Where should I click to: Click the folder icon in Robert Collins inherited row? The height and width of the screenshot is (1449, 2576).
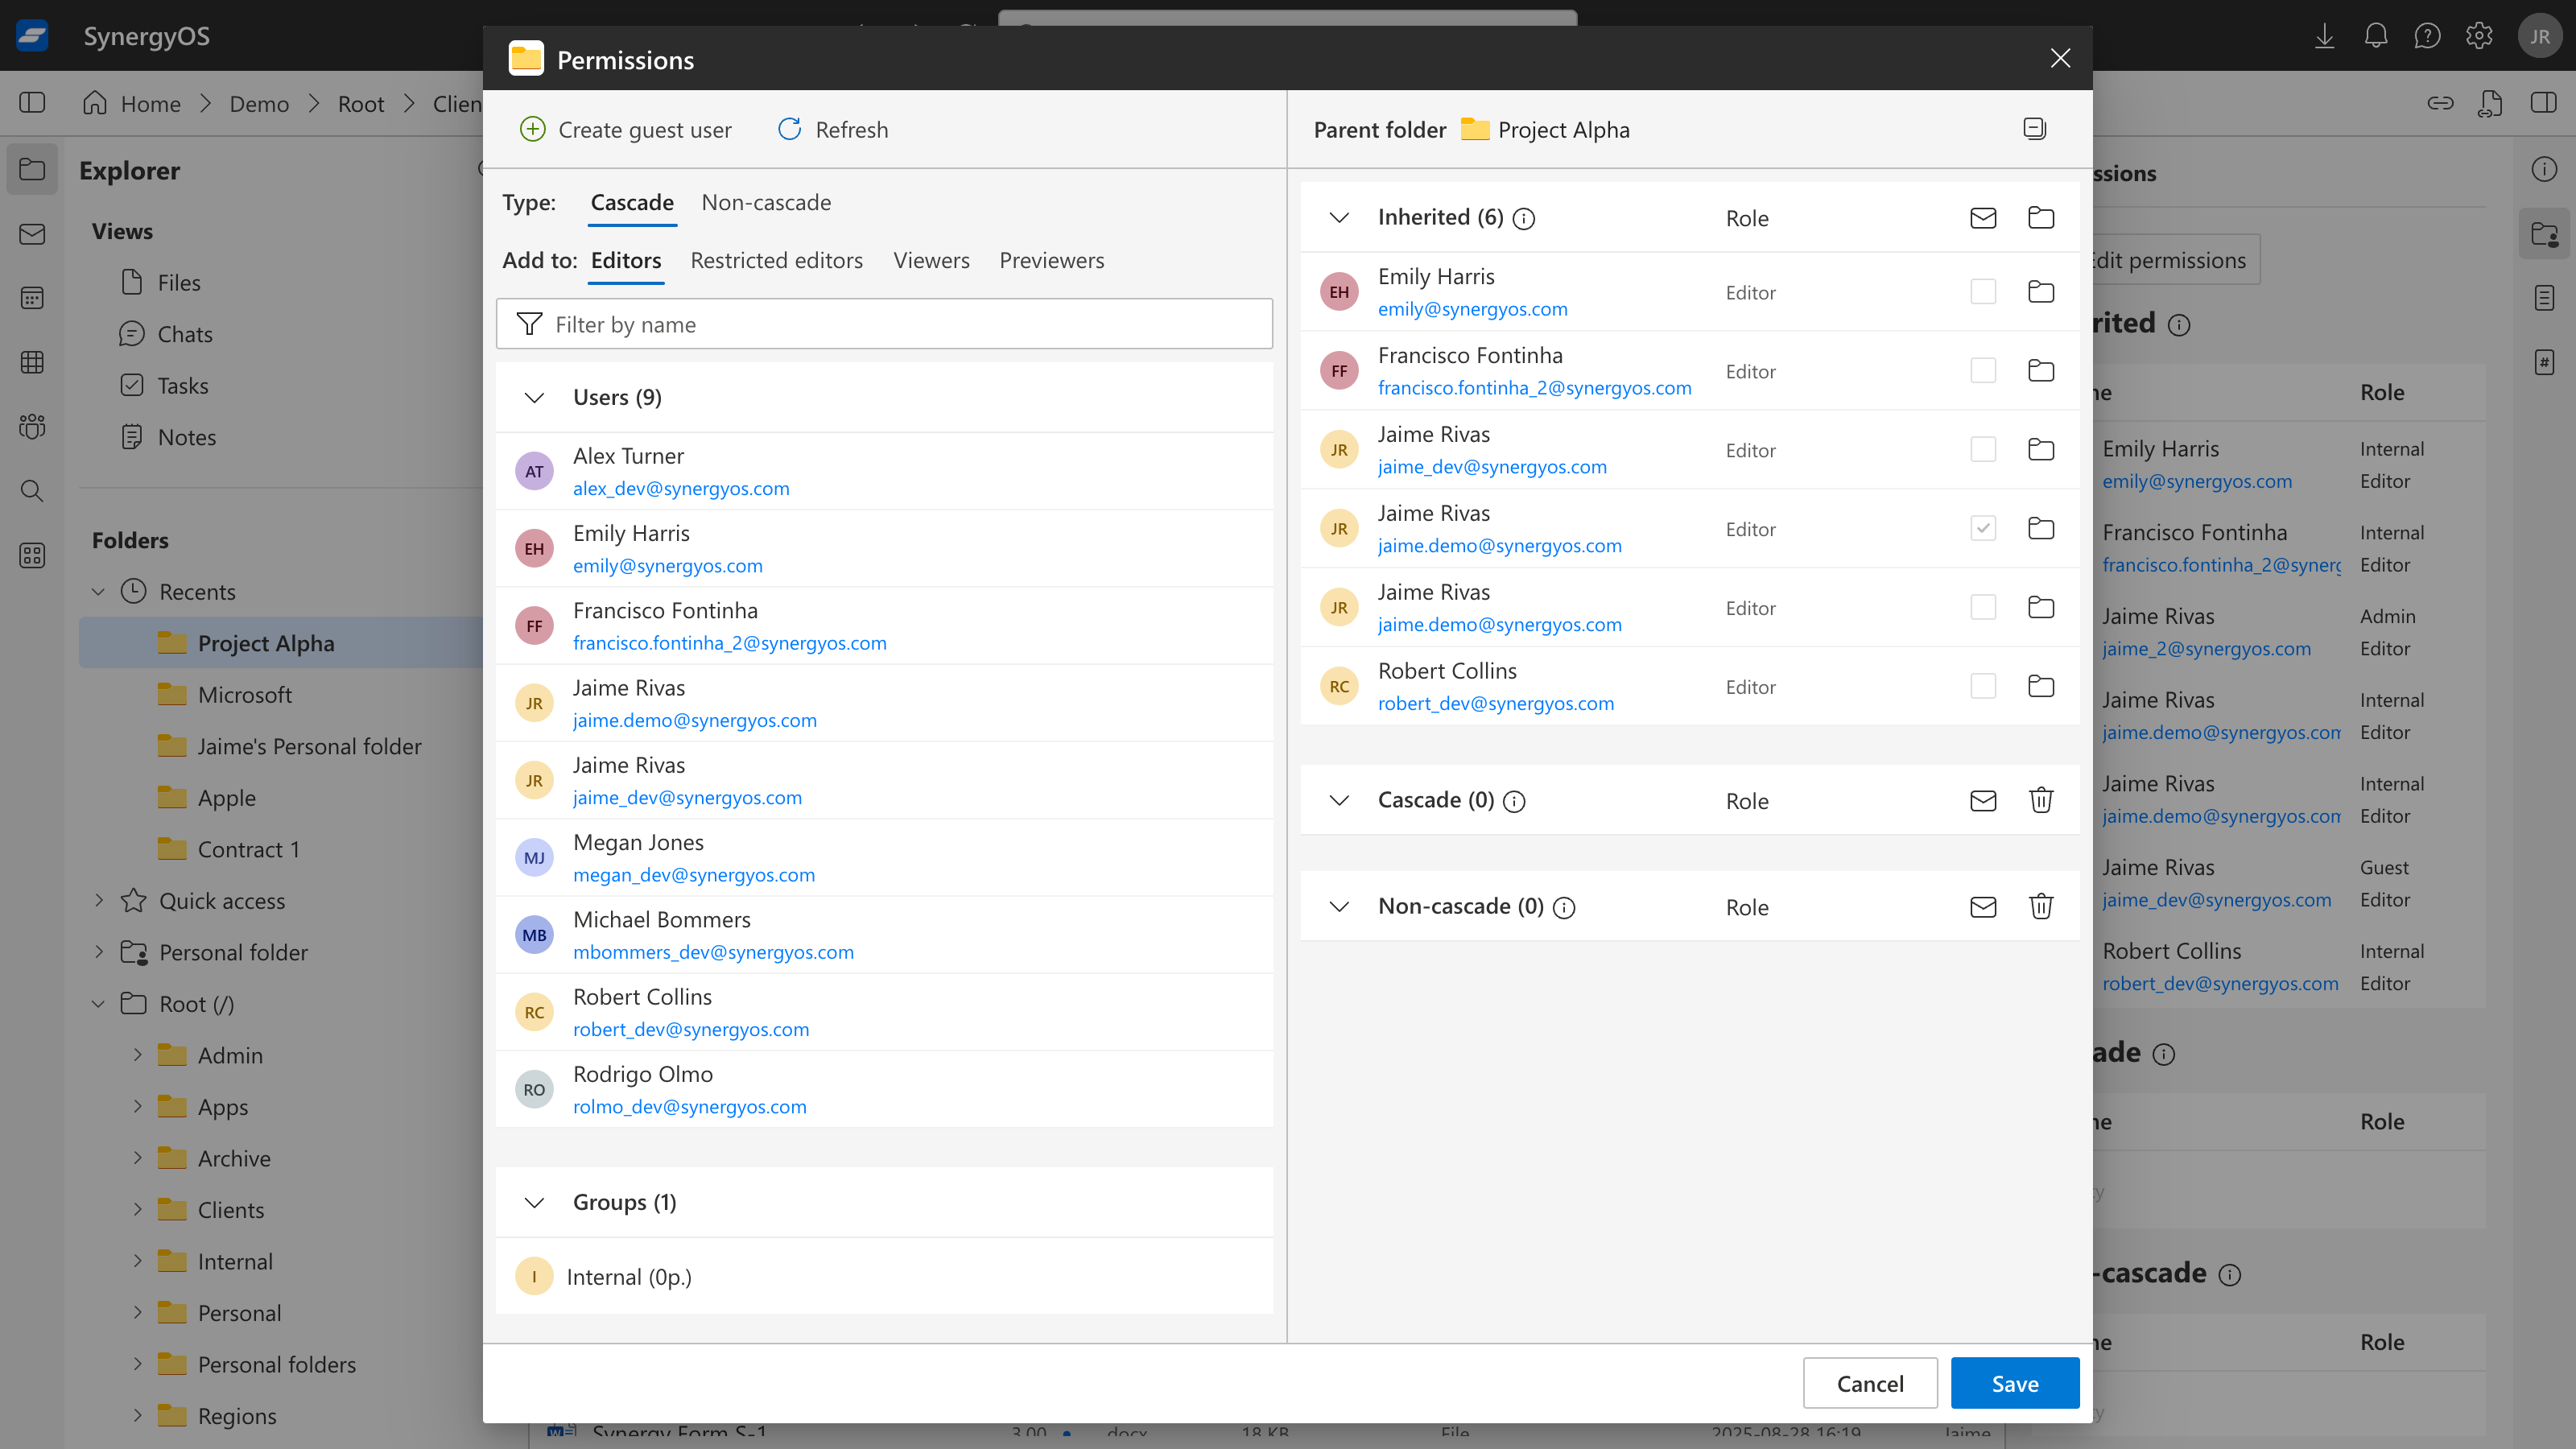pos(2041,686)
